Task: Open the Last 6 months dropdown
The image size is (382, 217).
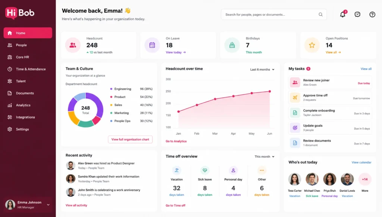Action: [262, 70]
